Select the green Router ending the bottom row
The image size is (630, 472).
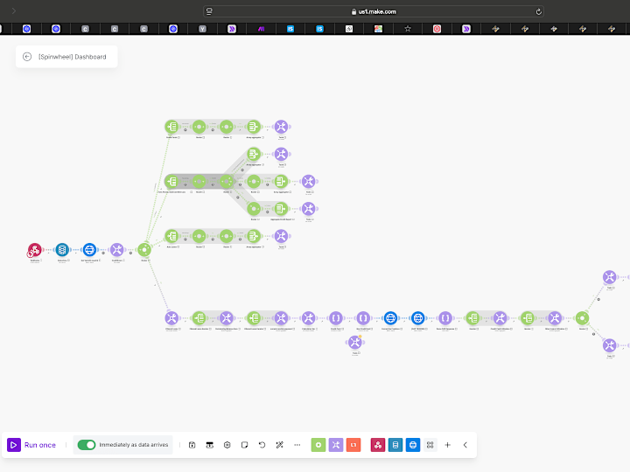pyautogui.click(x=582, y=318)
